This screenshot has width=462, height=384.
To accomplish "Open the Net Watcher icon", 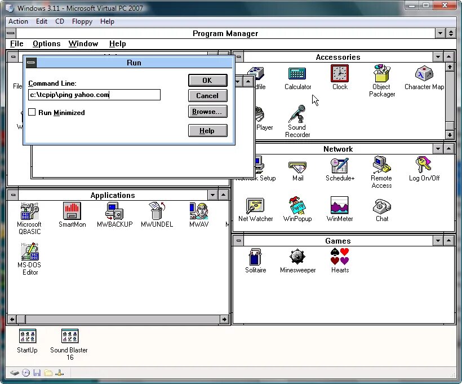I will (x=255, y=206).
